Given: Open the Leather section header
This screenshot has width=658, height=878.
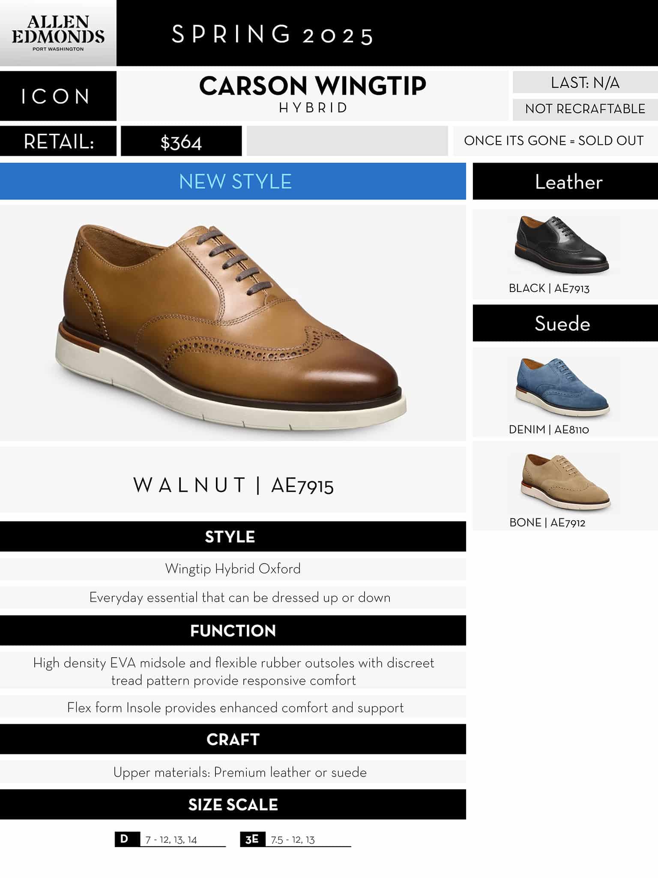Looking at the screenshot, I should tap(565, 181).
